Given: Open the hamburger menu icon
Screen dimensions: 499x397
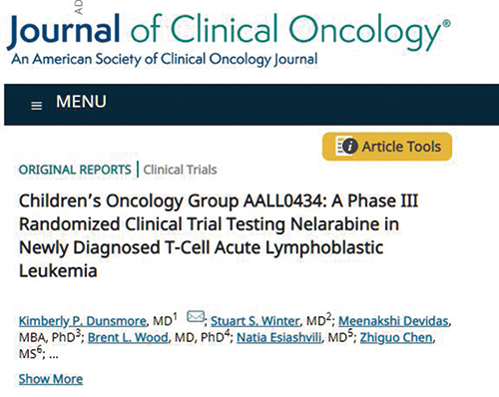Looking at the screenshot, I should coord(36,106).
